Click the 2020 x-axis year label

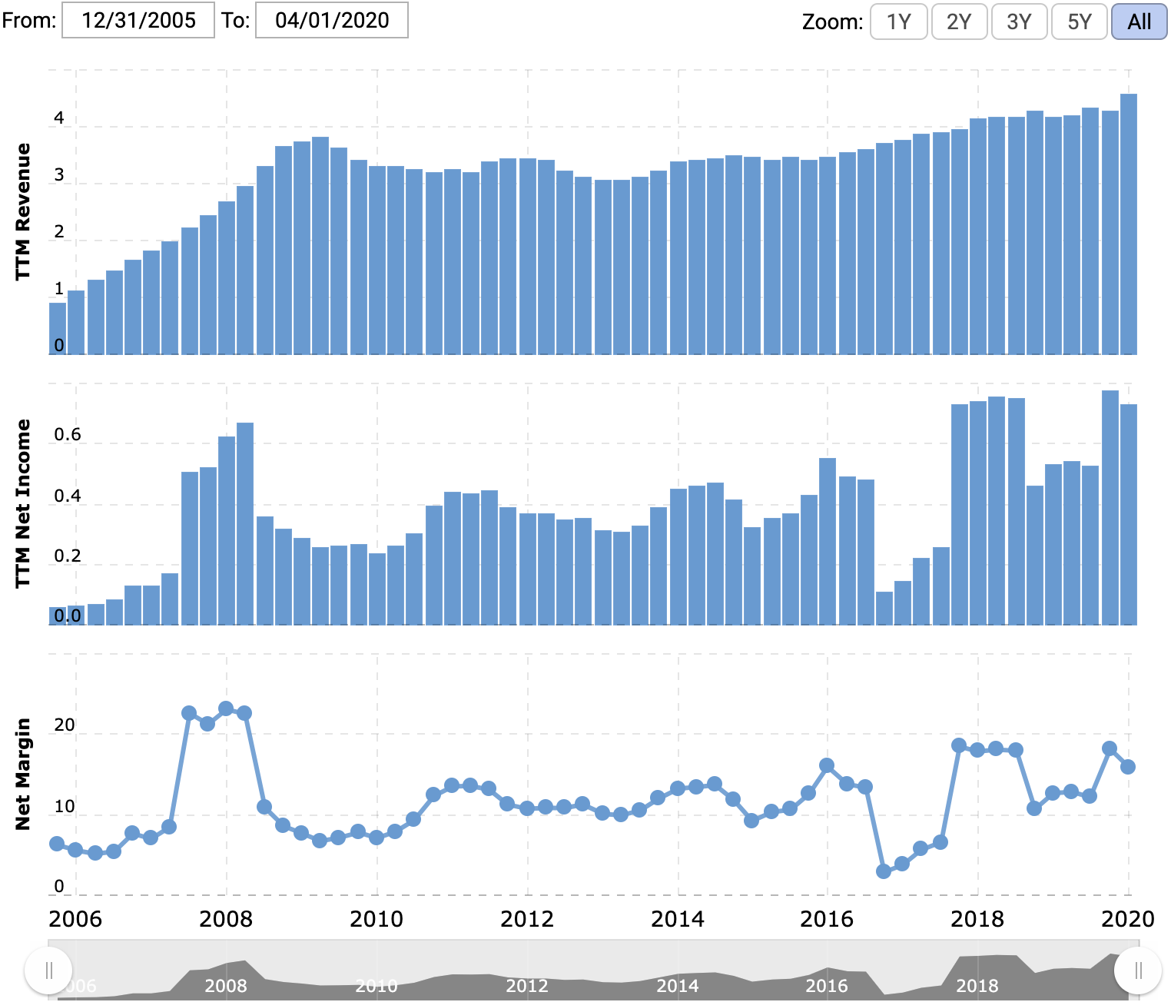pos(1128,919)
